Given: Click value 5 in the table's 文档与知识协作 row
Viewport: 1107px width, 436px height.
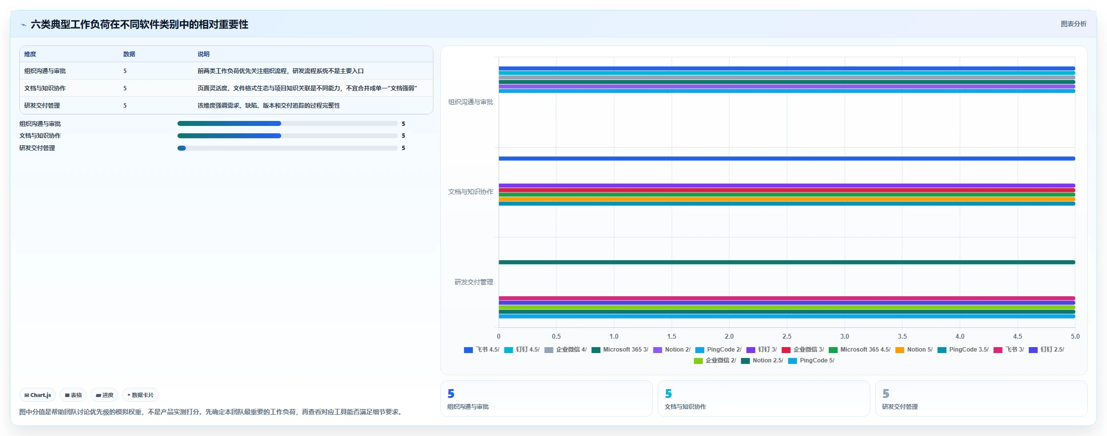Looking at the screenshot, I should tap(125, 88).
